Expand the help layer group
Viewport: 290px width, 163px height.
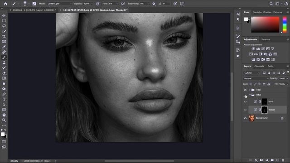(x=250, y=90)
